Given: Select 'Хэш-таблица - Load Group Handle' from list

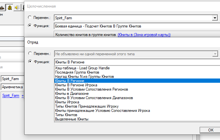Looking at the screenshot, I should pyautogui.click(x=82, y=68).
